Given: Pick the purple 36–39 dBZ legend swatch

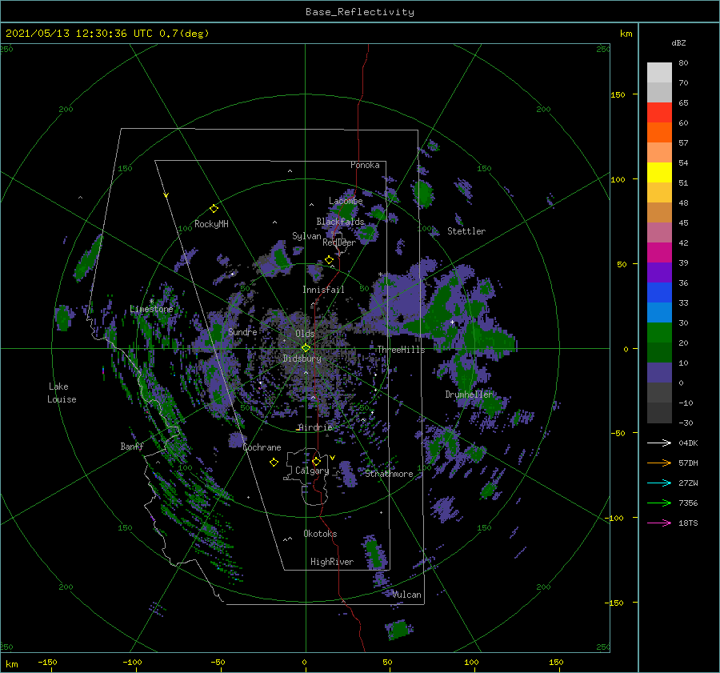Looking at the screenshot, I should (x=659, y=273).
